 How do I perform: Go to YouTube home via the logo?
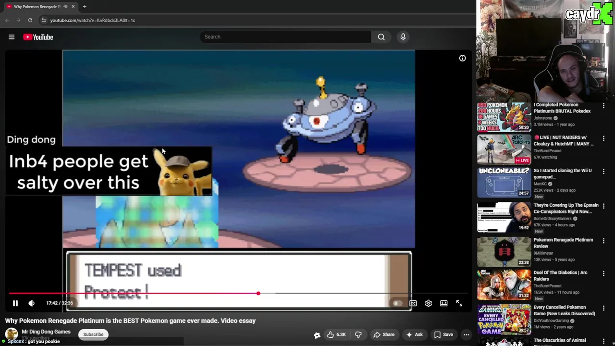(38, 37)
